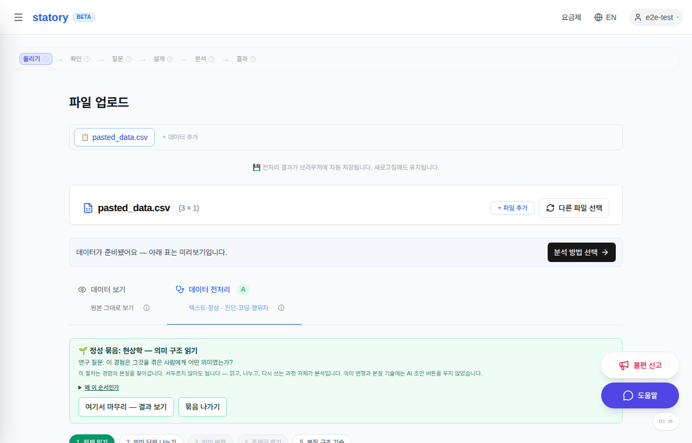Show help for the 올리기 step
692x443 pixels.
[x=46, y=59]
